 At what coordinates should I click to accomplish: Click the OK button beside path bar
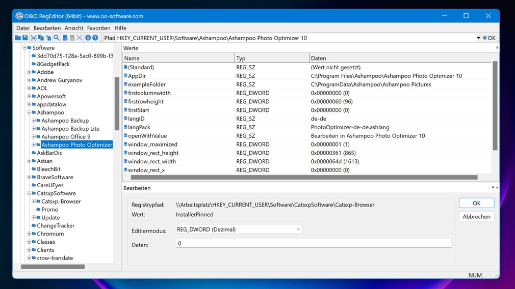[490, 38]
